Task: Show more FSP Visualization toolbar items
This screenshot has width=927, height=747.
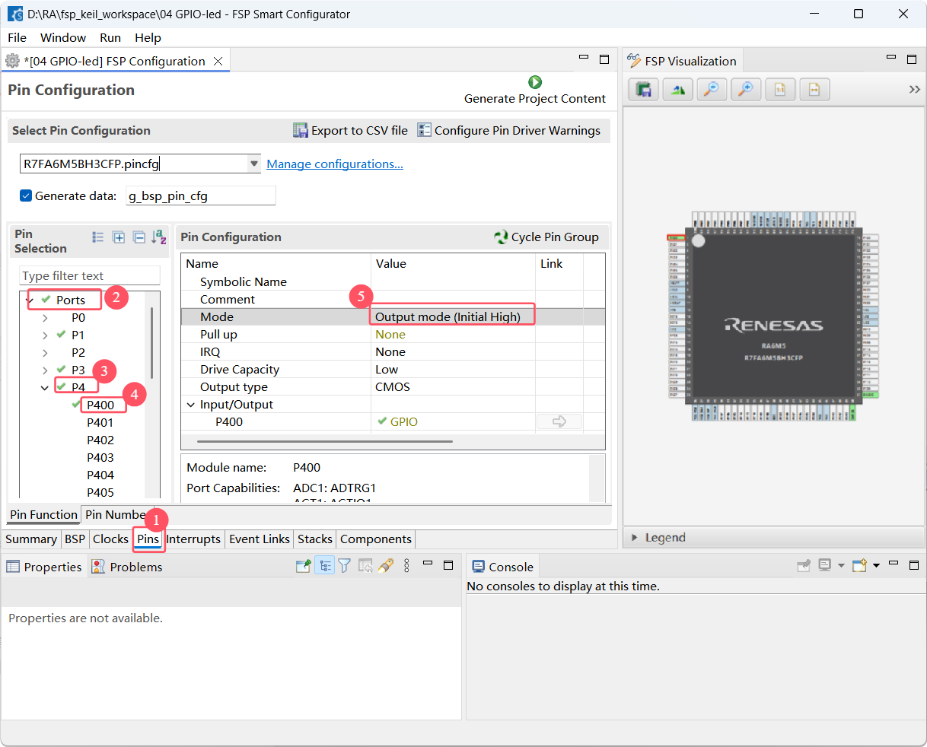Action: [x=914, y=90]
